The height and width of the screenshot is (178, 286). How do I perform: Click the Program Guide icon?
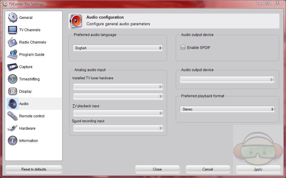(x=13, y=54)
